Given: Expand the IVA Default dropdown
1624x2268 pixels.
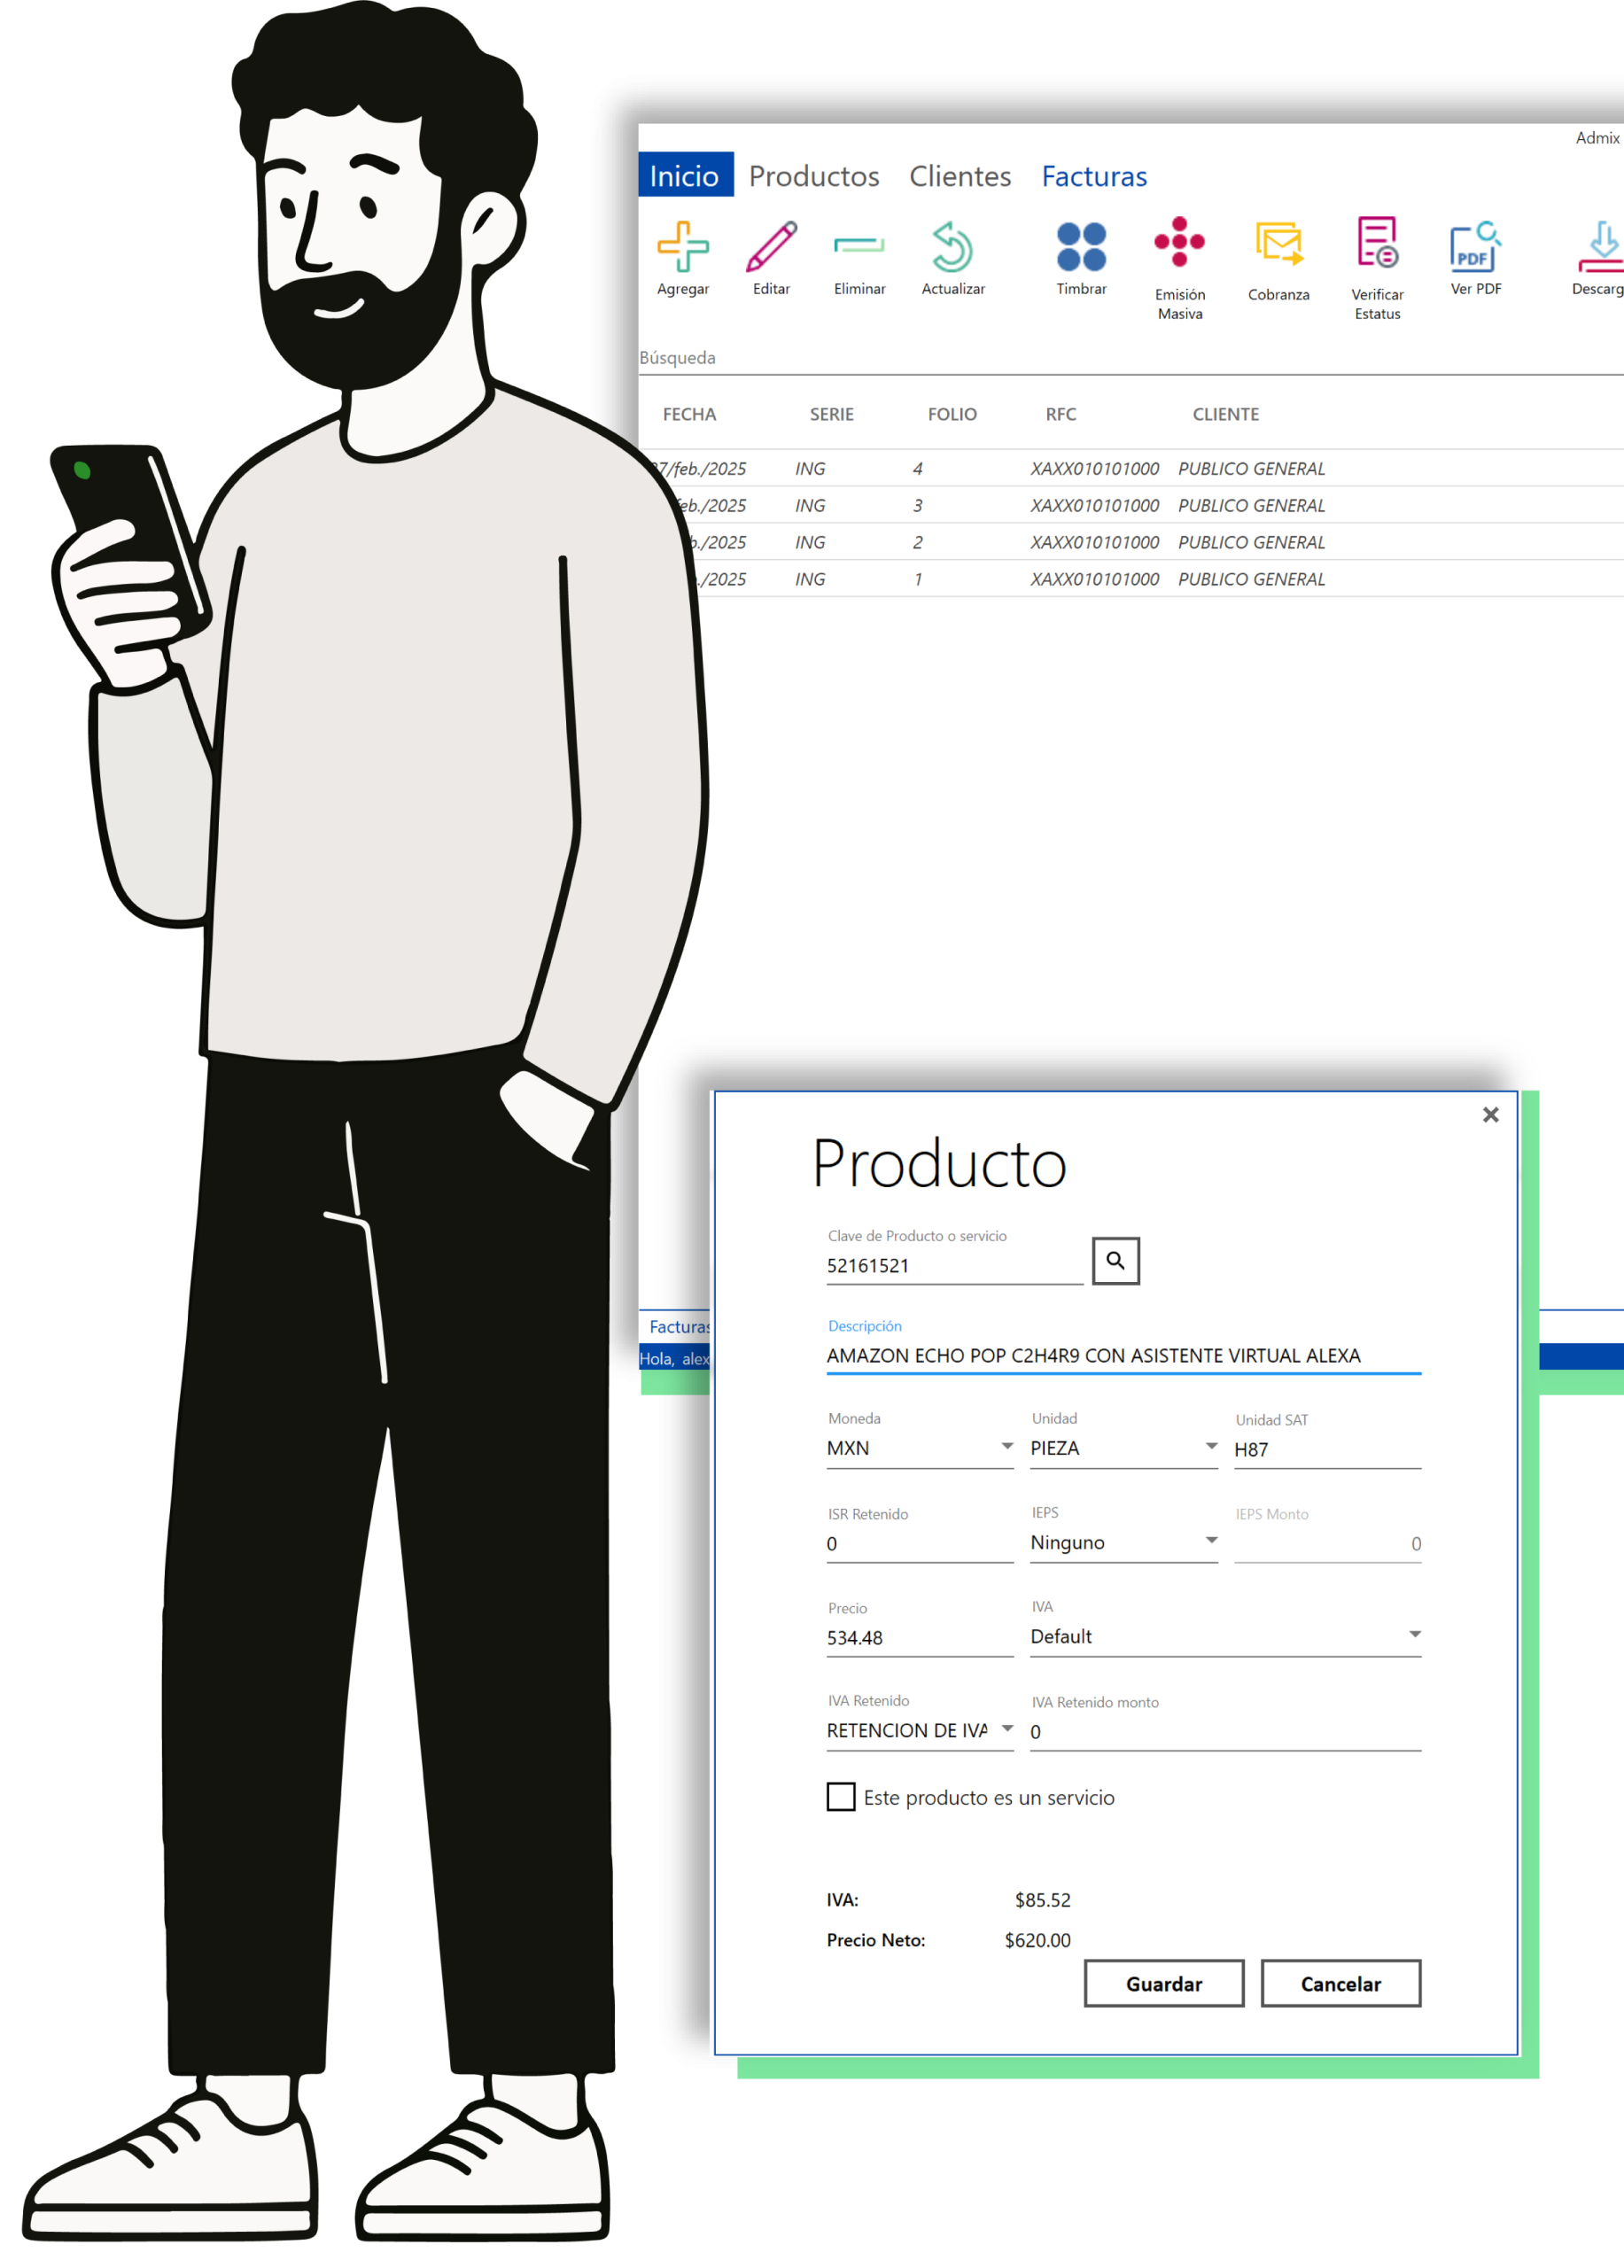Looking at the screenshot, I should point(1414,1635).
